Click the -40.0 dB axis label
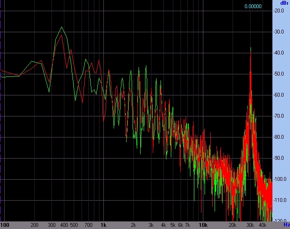The image size is (290, 229). [278, 53]
